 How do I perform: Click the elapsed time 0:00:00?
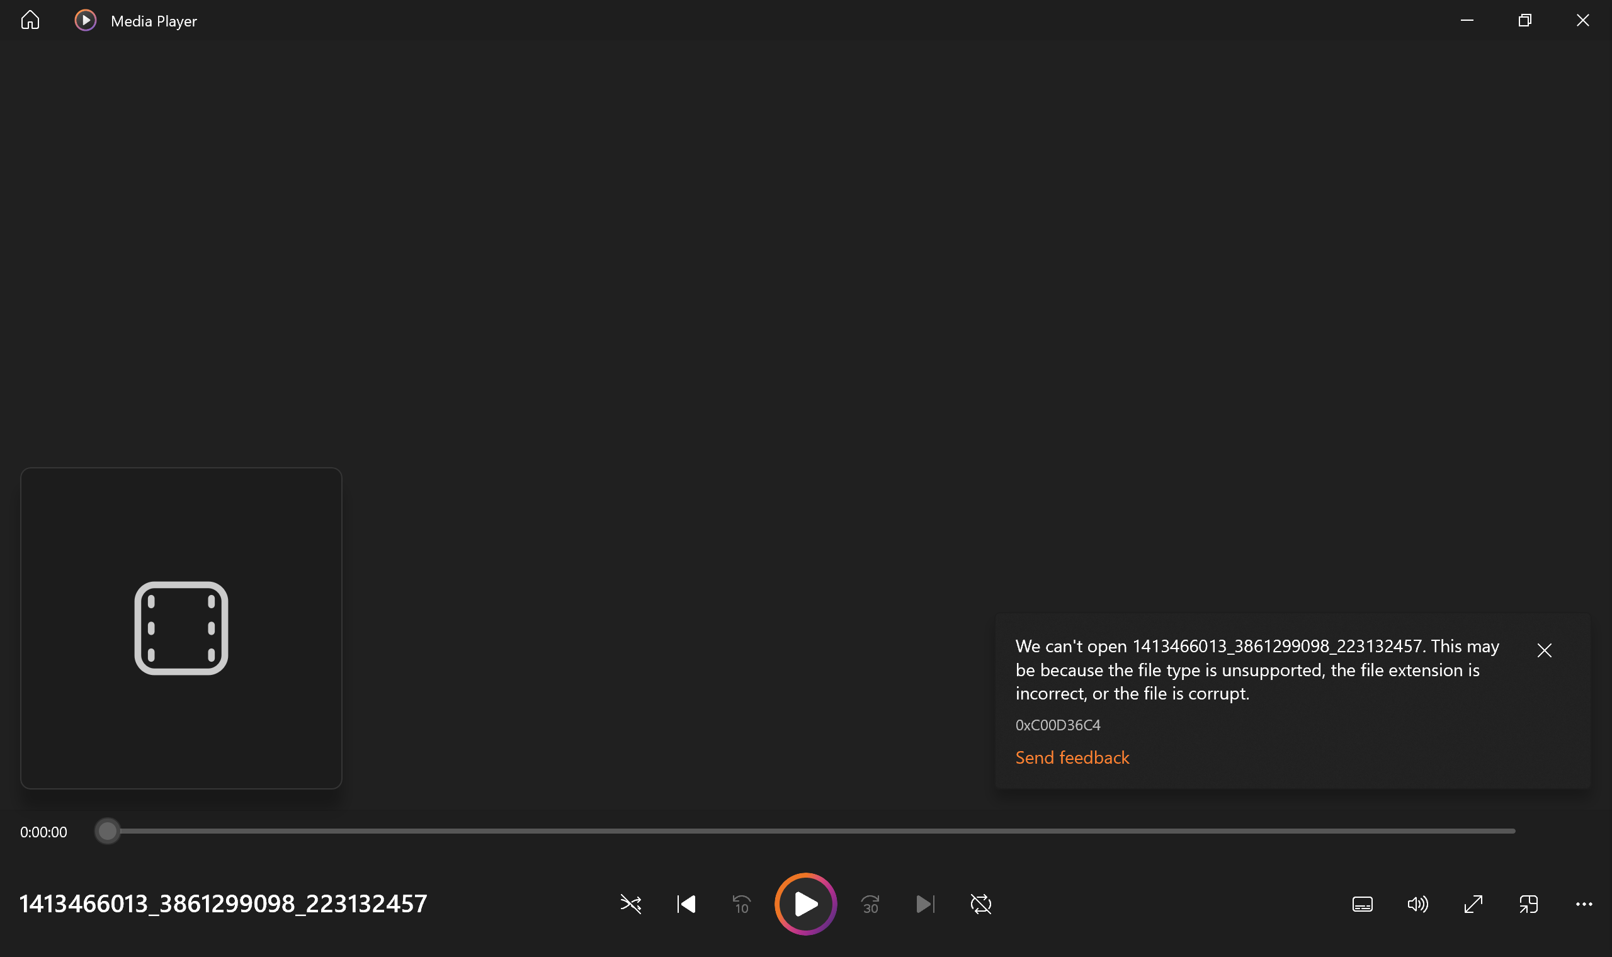(x=43, y=832)
